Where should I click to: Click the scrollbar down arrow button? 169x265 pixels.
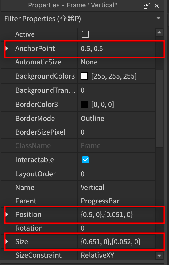(159, 256)
